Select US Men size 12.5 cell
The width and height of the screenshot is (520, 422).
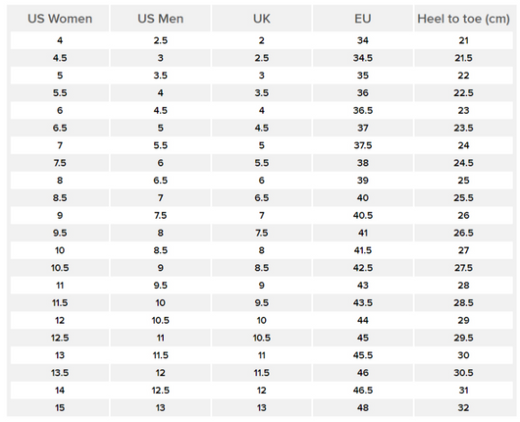[x=161, y=391]
